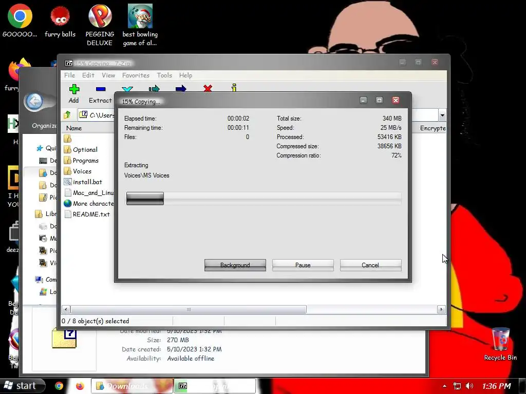The image size is (526, 394).
Task: Open the best bowling game desktop icon
Action: pos(140,25)
